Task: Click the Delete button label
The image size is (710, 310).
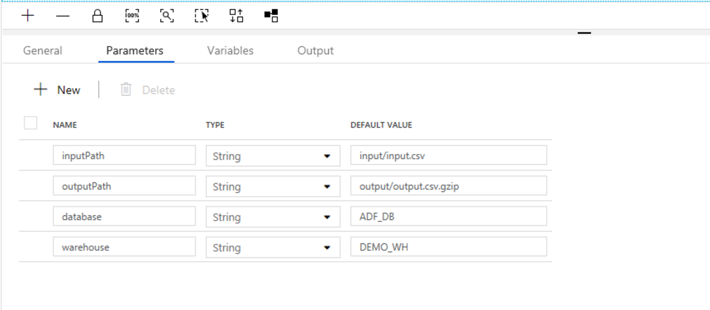Action: [159, 90]
